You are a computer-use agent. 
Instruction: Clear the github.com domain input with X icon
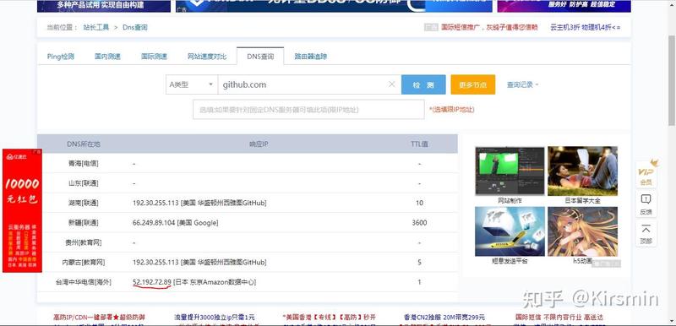tap(391, 84)
